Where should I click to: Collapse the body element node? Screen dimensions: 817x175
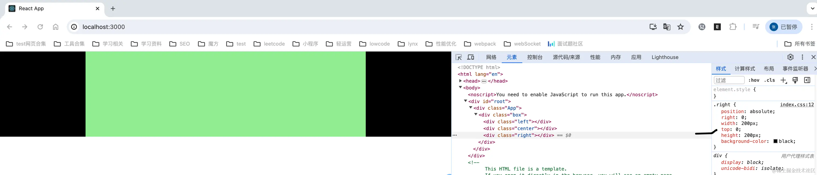460,88
